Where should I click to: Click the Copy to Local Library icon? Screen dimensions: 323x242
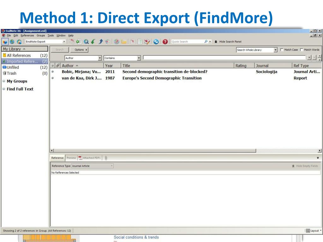coord(71,42)
